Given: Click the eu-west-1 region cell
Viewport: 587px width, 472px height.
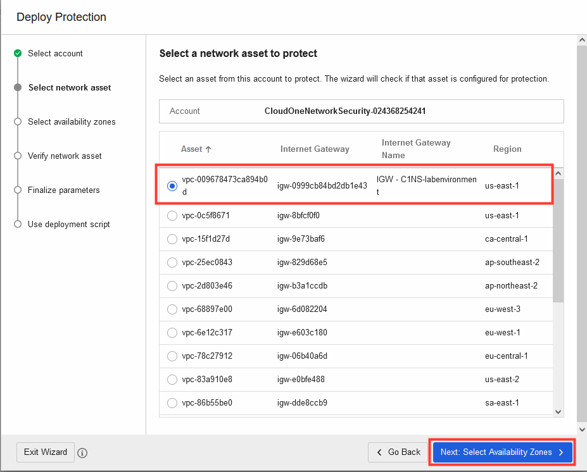Looking at the screenshot, I should 502,333.
